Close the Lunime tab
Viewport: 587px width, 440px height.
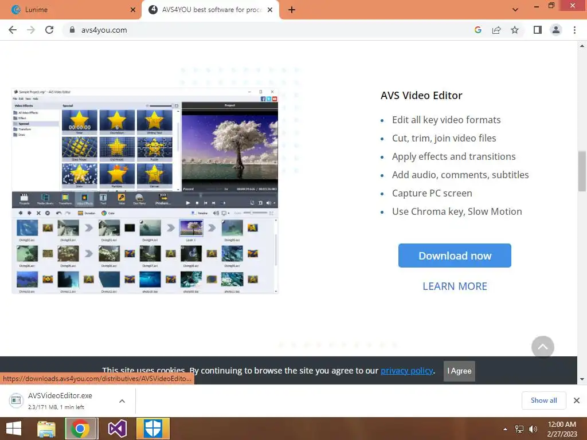pyautogui.click(x=133, y=10)
